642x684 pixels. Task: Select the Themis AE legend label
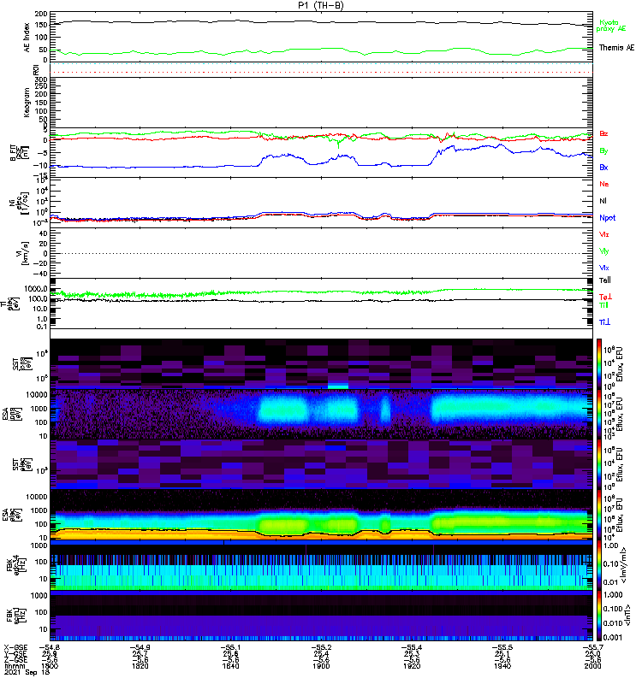click(x=616, y=48)
